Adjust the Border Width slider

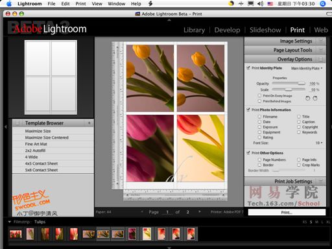coord(289,171)
